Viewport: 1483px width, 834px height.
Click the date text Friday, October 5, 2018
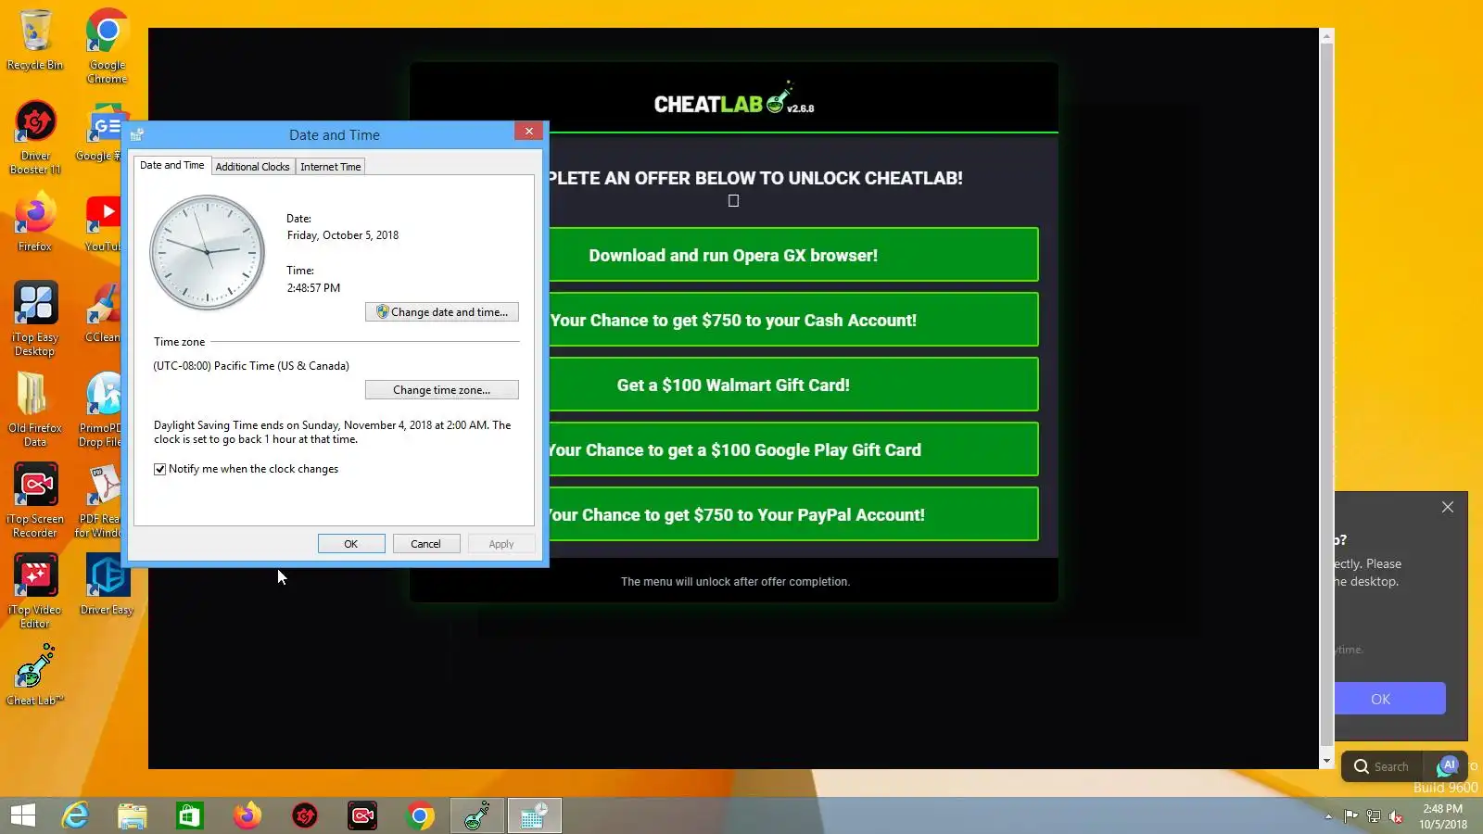click(x=343, y=235)
